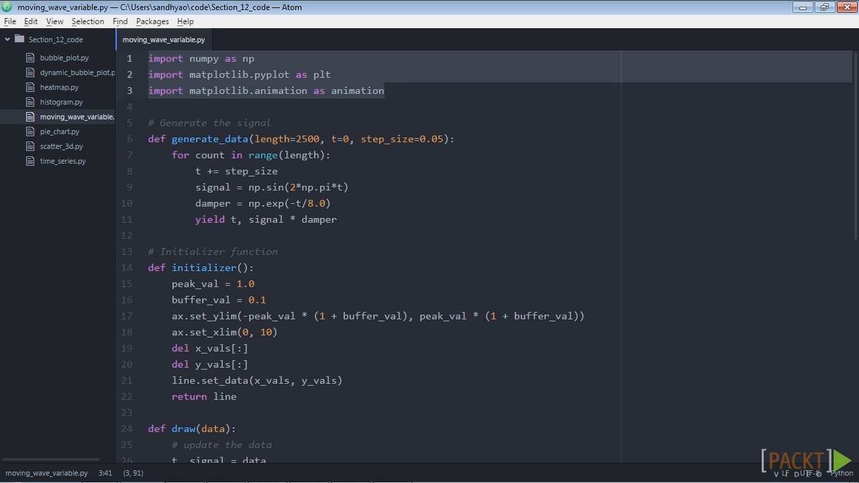
Task: Click the time_series.py file icon
Action: click(x=30, y=161)
